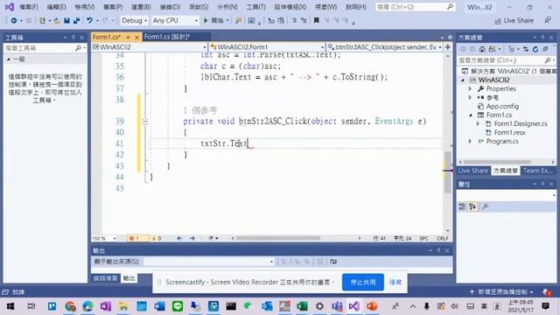Click the Bookmark icon in the toolbar
The width and height of the screenshot is (560, 315).
pos(316,21)
